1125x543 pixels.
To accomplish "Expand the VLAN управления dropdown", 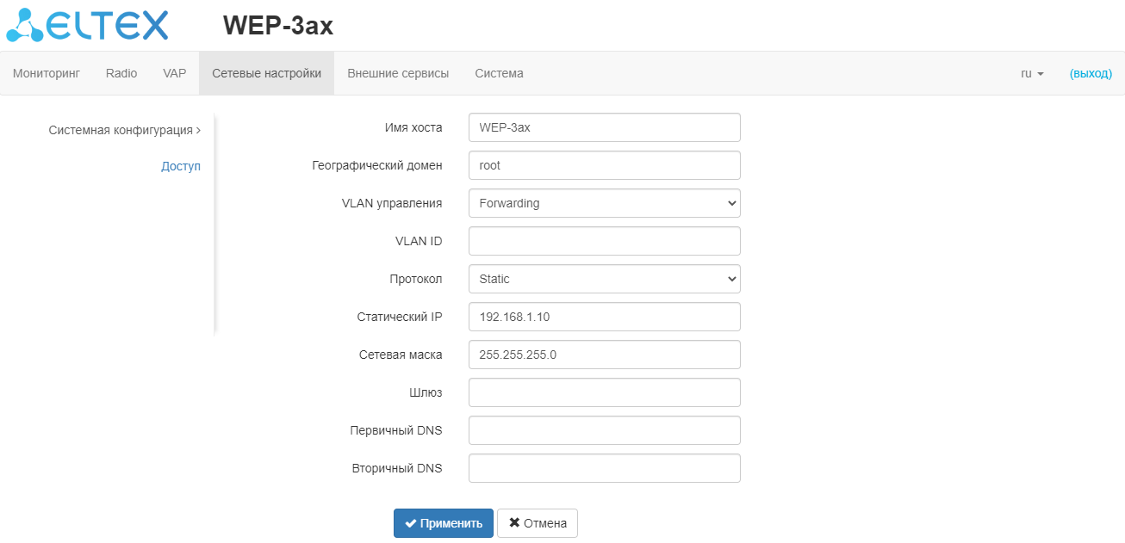I will 604,203.
